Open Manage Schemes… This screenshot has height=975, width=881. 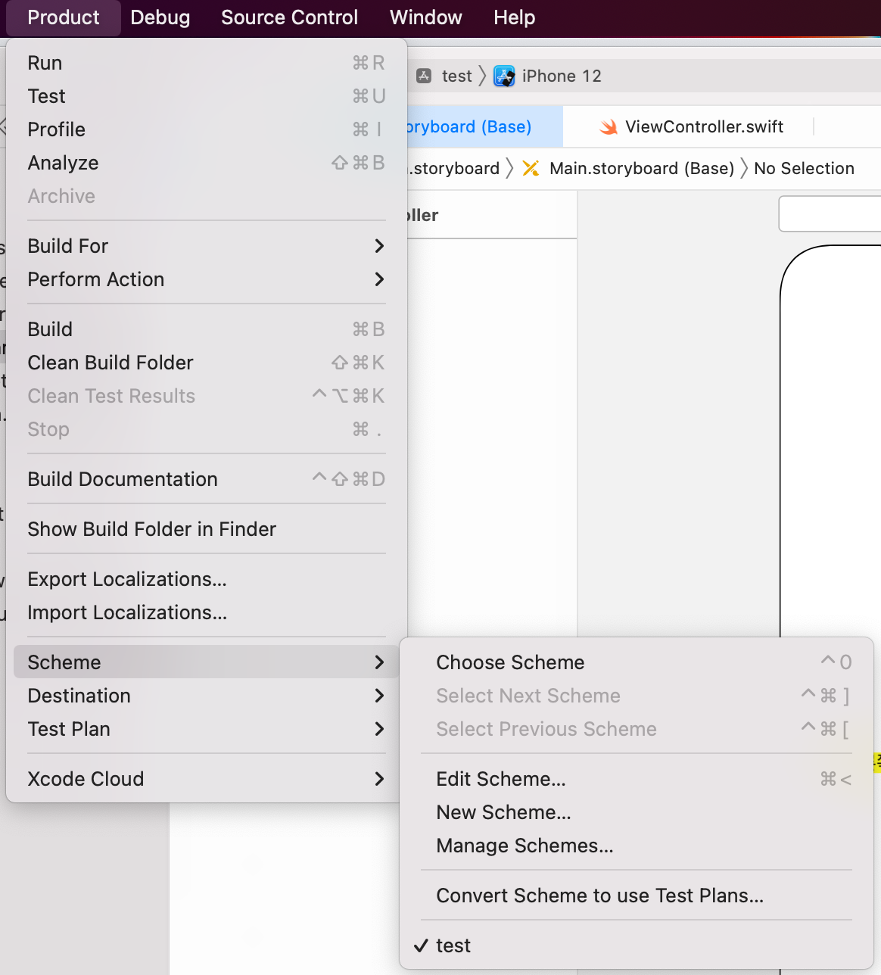coord(636,846)
